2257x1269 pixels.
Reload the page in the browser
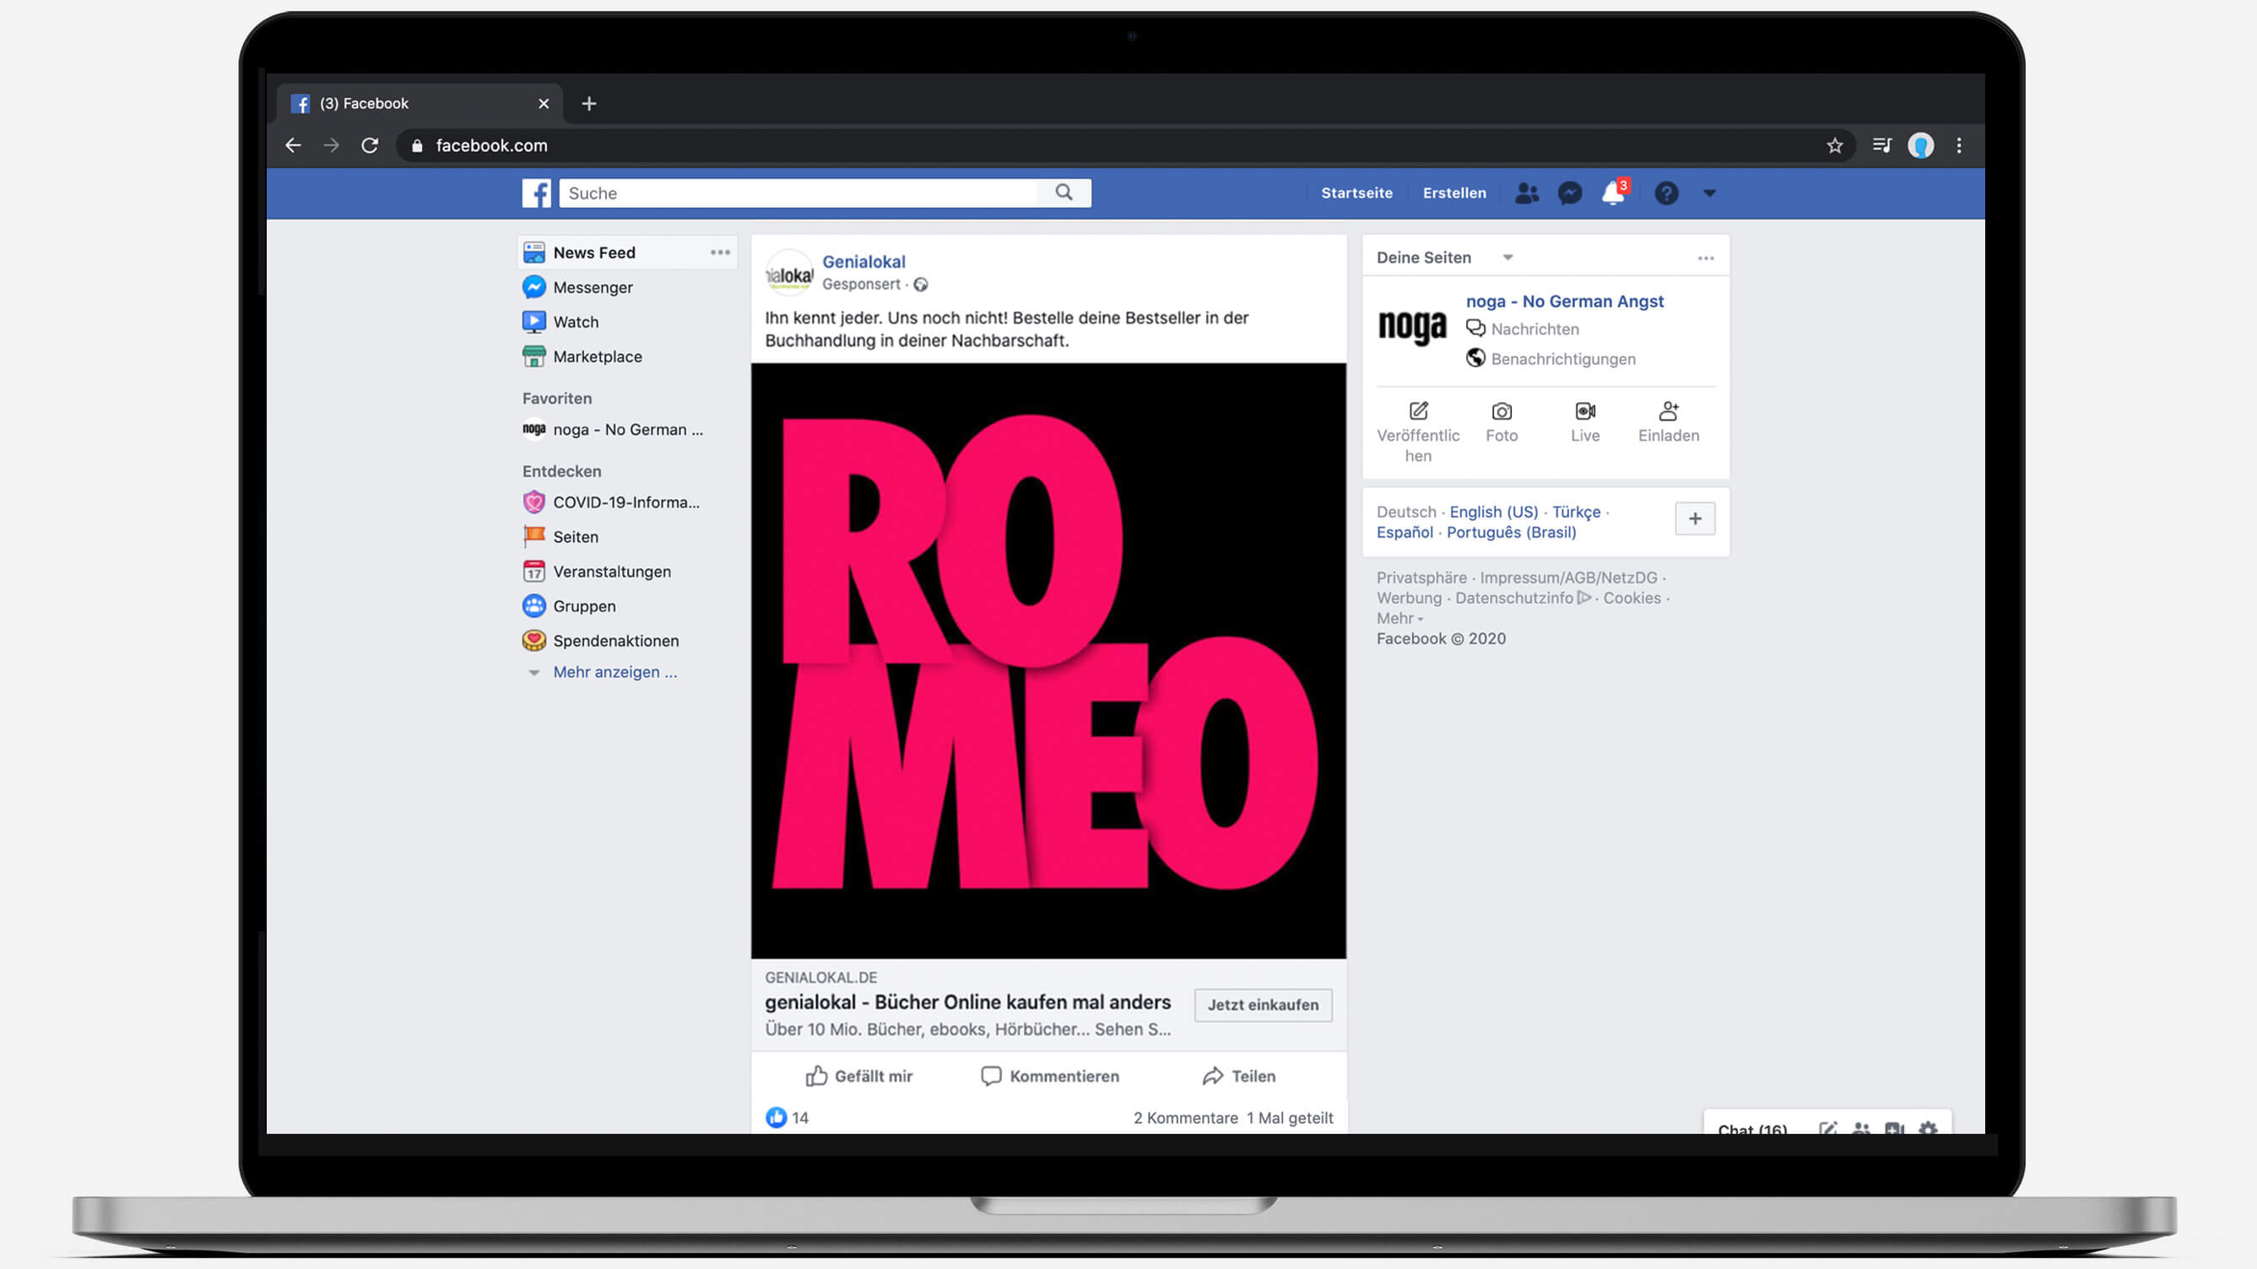tap(370, 145)
